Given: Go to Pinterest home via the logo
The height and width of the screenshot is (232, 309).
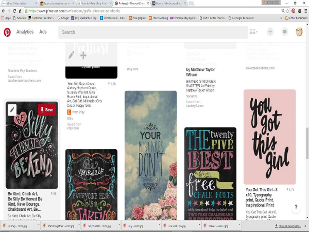Looking at the screenshot, I should point(7,32).
